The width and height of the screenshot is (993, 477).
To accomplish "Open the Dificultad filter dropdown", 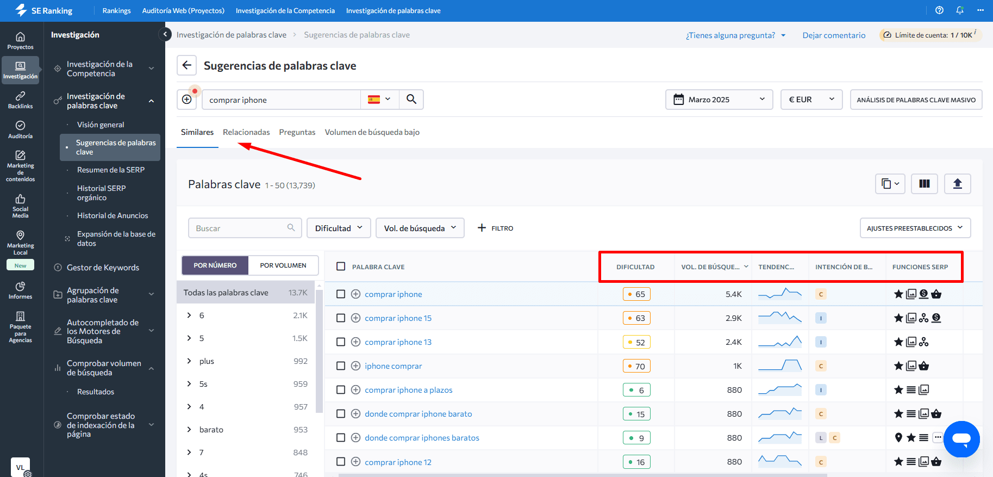I will pyautogui.click(x=339, y=228).
